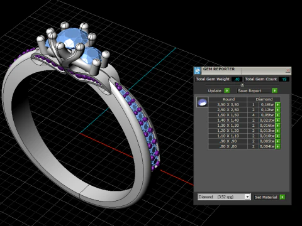The height and width of the screenshot is (226, 302).
Task: Click the Diamond column header
Action: 264,99
